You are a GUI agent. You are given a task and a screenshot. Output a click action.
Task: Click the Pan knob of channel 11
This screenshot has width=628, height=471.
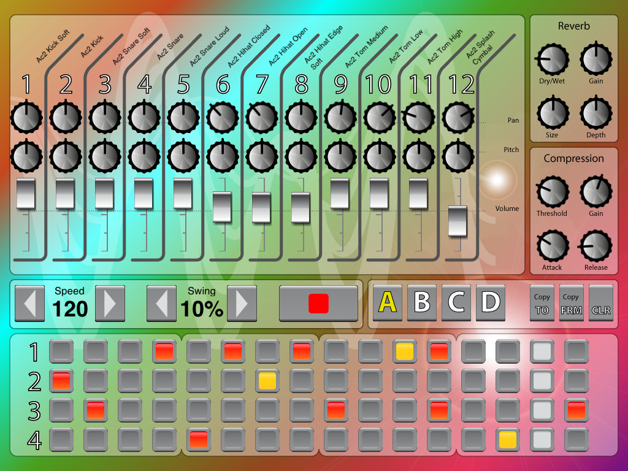point(419,117)
